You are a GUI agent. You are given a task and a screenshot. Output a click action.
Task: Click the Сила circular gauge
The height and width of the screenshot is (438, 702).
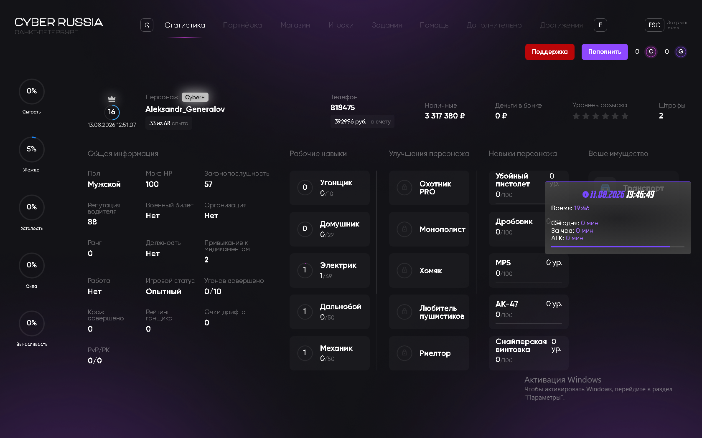point(32,265)
